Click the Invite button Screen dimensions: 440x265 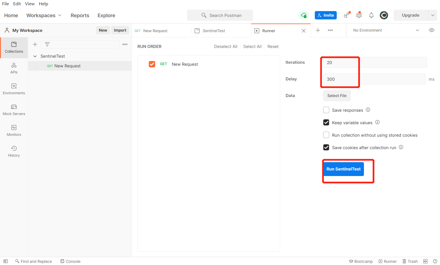[x=326, y=15]
